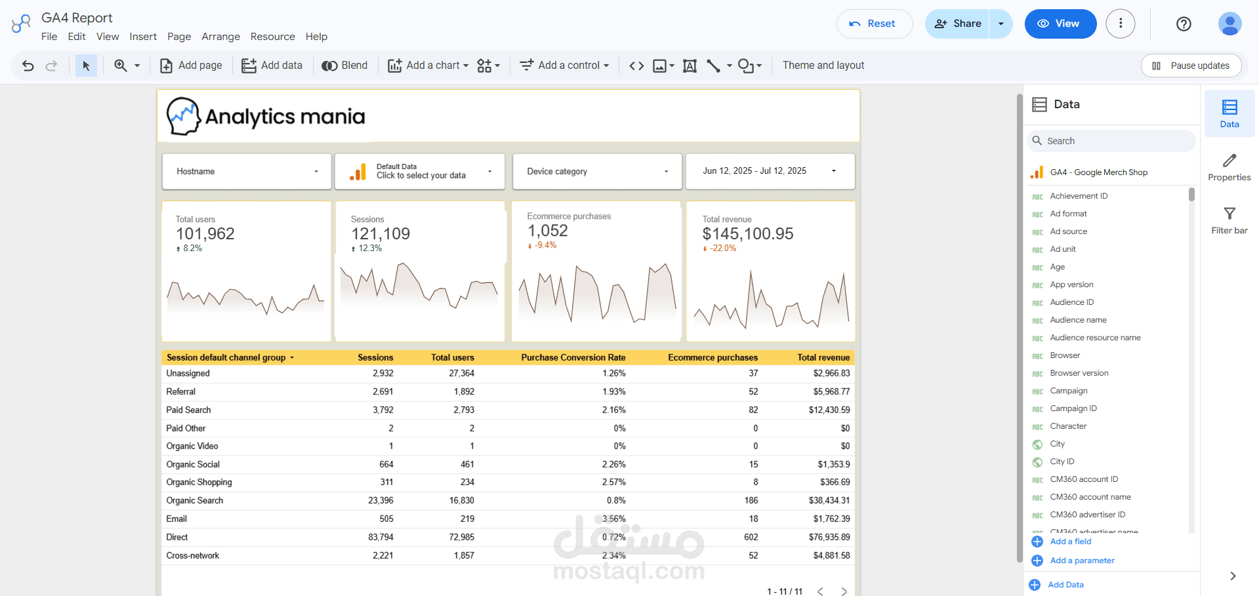This screenshot has height=596, width=1259.
Task: Open the Edit menu
Action: click(77, 37)
